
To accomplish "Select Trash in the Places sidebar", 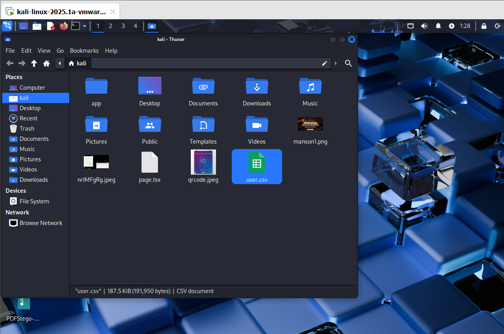I will [27, 129].
